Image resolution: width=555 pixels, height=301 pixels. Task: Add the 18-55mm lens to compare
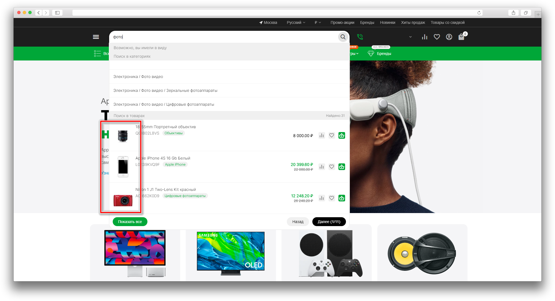coord(322,135)
